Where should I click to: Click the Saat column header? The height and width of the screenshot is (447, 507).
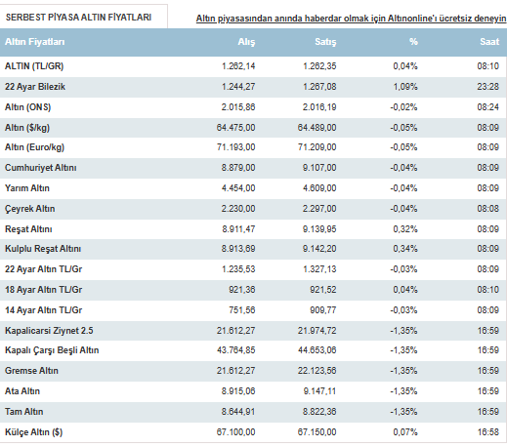489,42
